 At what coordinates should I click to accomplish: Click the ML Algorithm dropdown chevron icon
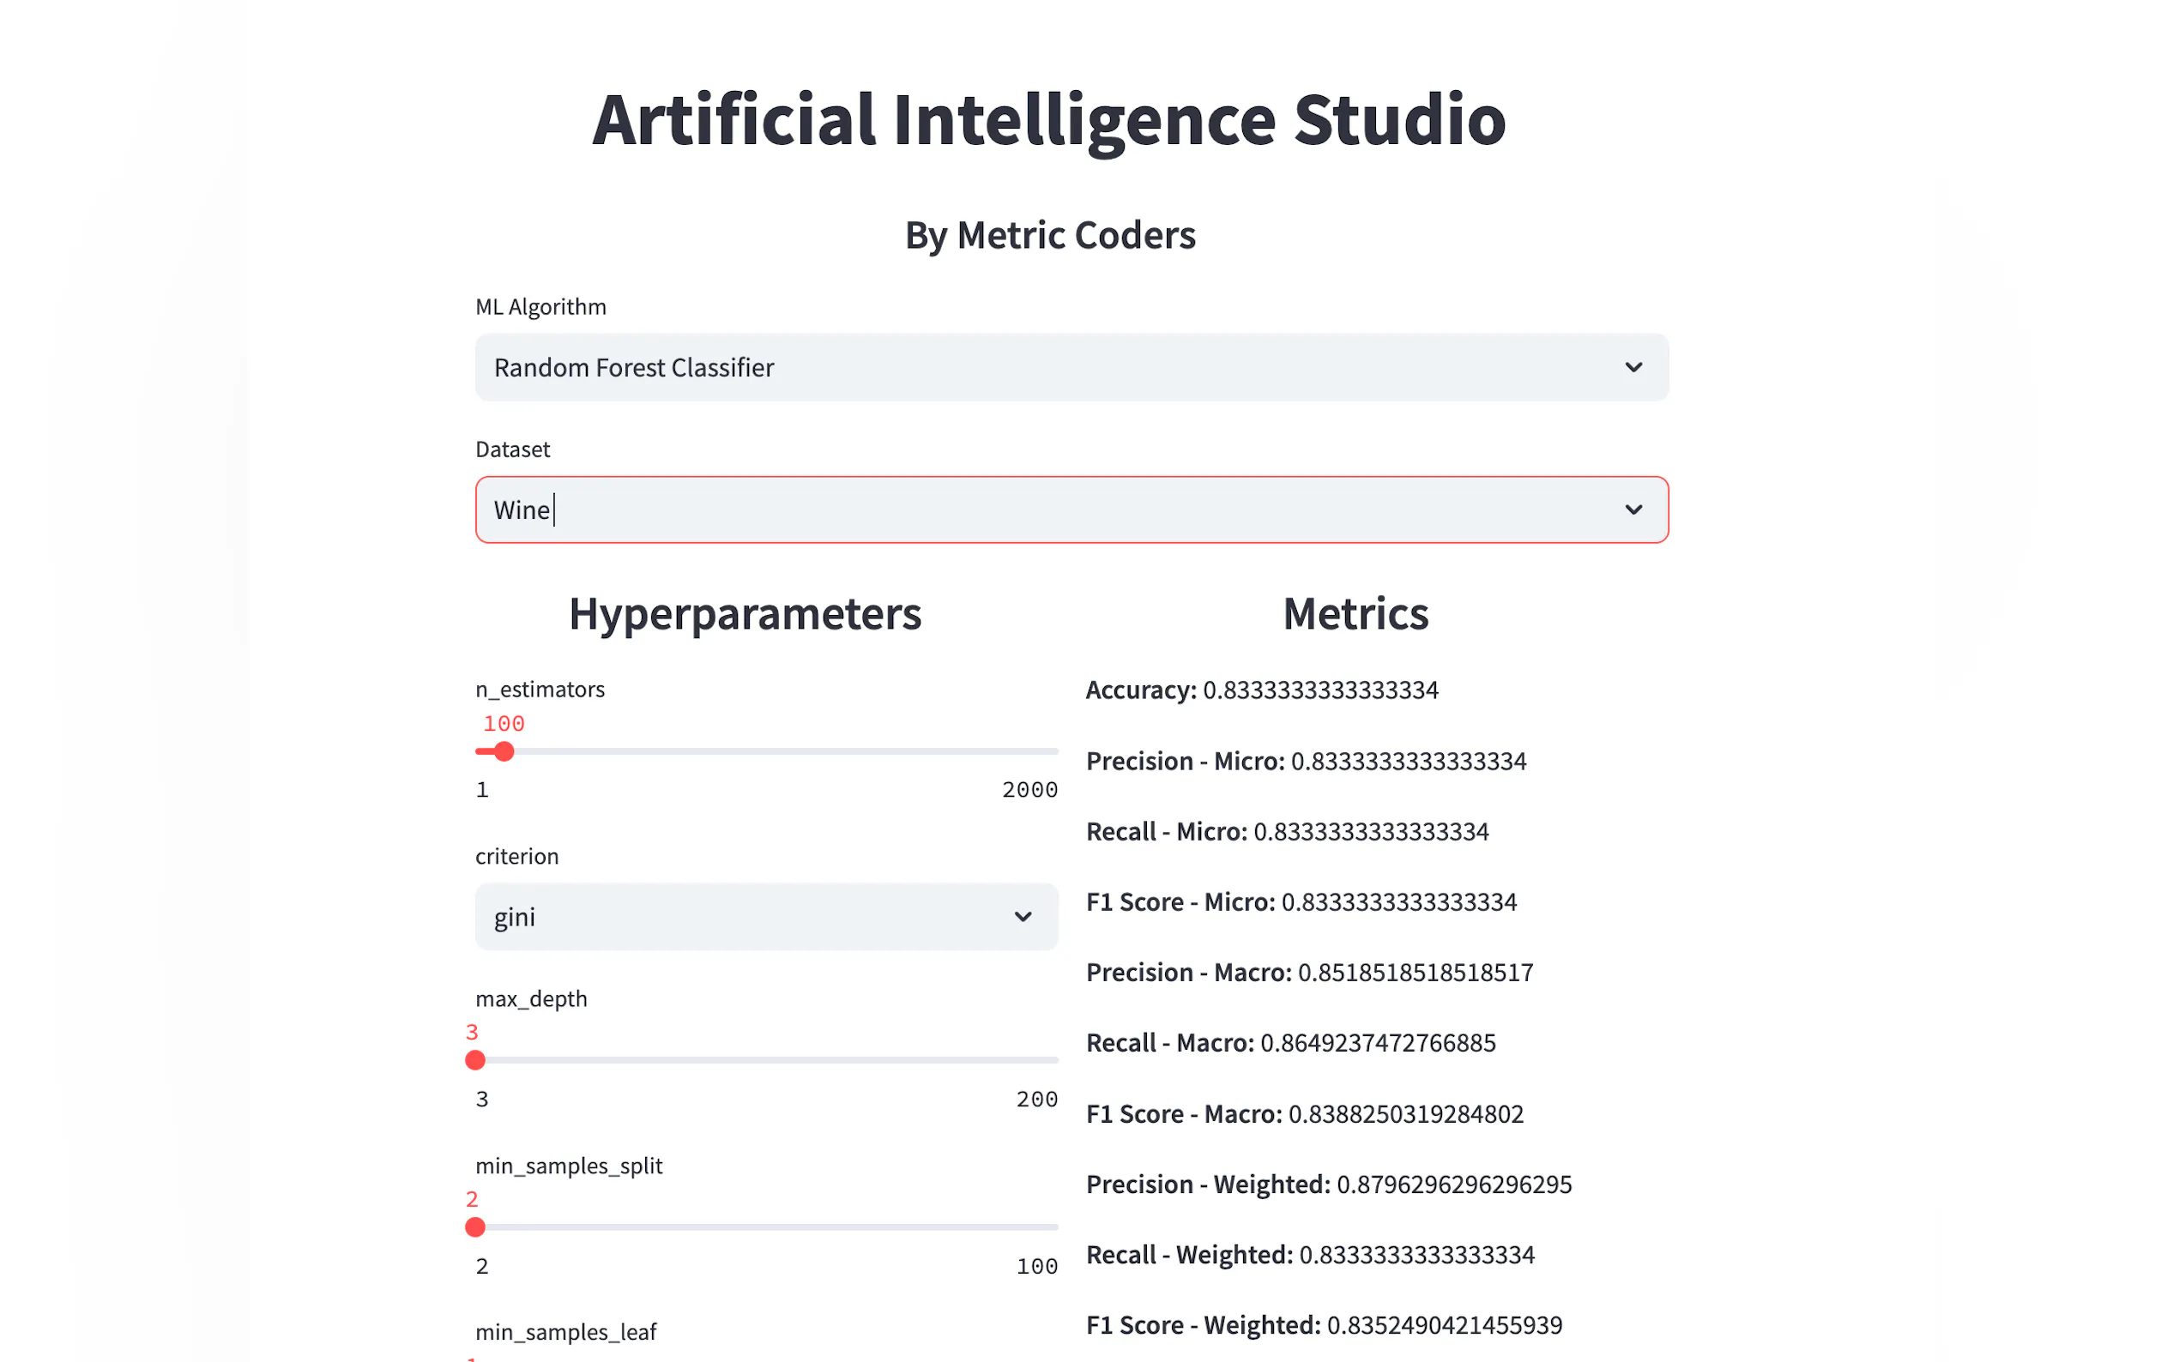(1633, 368)
